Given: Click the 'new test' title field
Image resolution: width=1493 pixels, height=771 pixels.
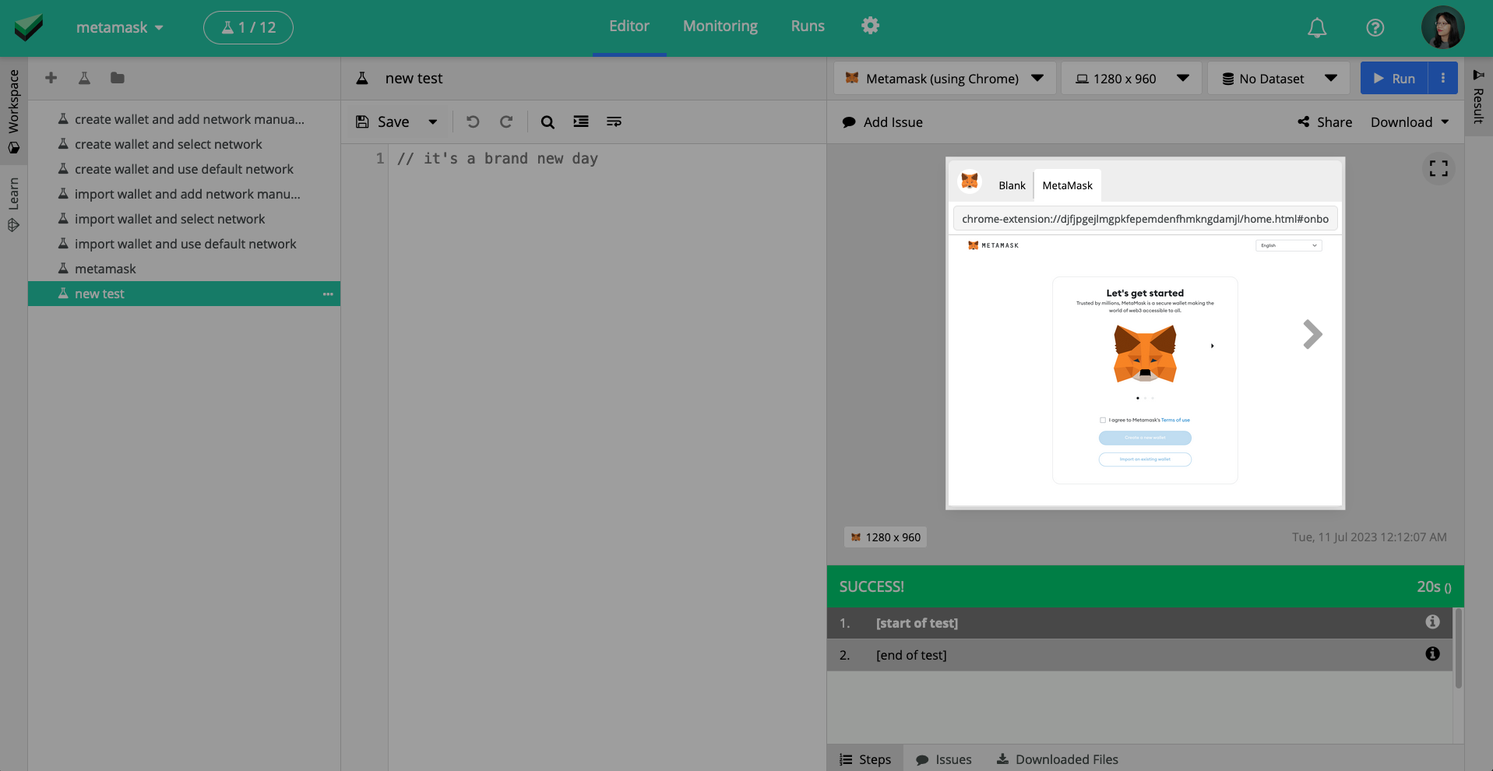Looking at the screenshot, I should (x=414, y=79).
